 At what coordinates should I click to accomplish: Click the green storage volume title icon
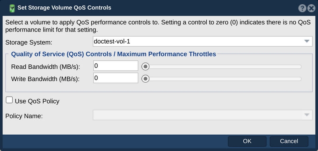click(x=12, y=8)
